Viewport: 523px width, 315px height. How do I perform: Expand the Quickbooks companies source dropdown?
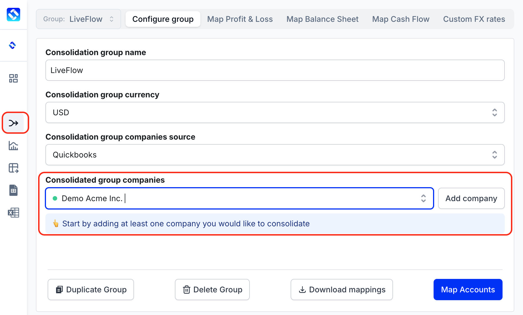(x=275, y=155)
